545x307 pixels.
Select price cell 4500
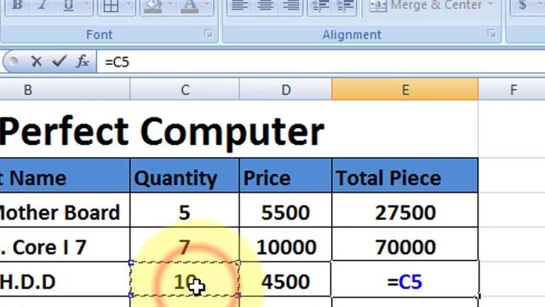point(286,279)
